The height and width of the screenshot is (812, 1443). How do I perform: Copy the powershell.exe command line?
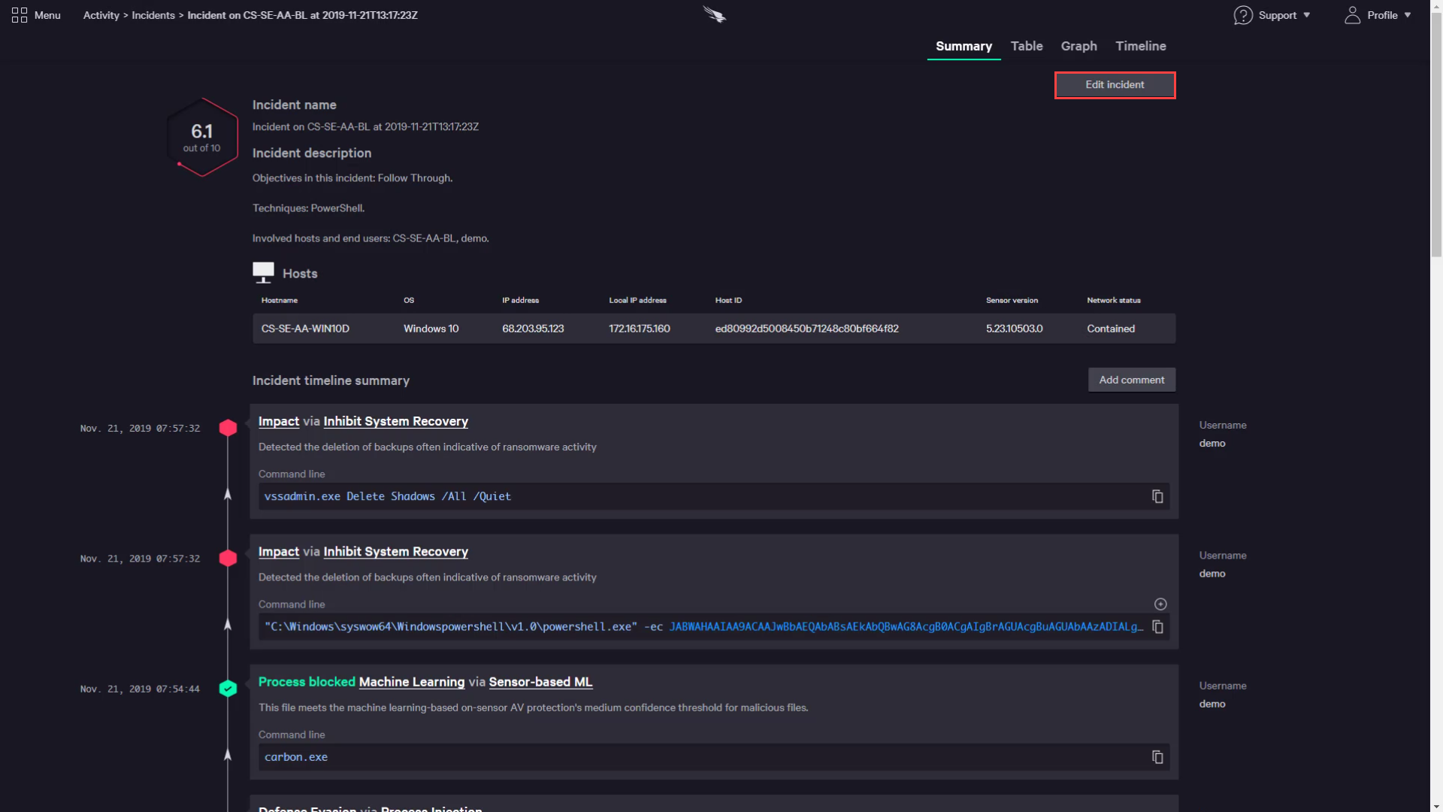[x=1157, y=627]
